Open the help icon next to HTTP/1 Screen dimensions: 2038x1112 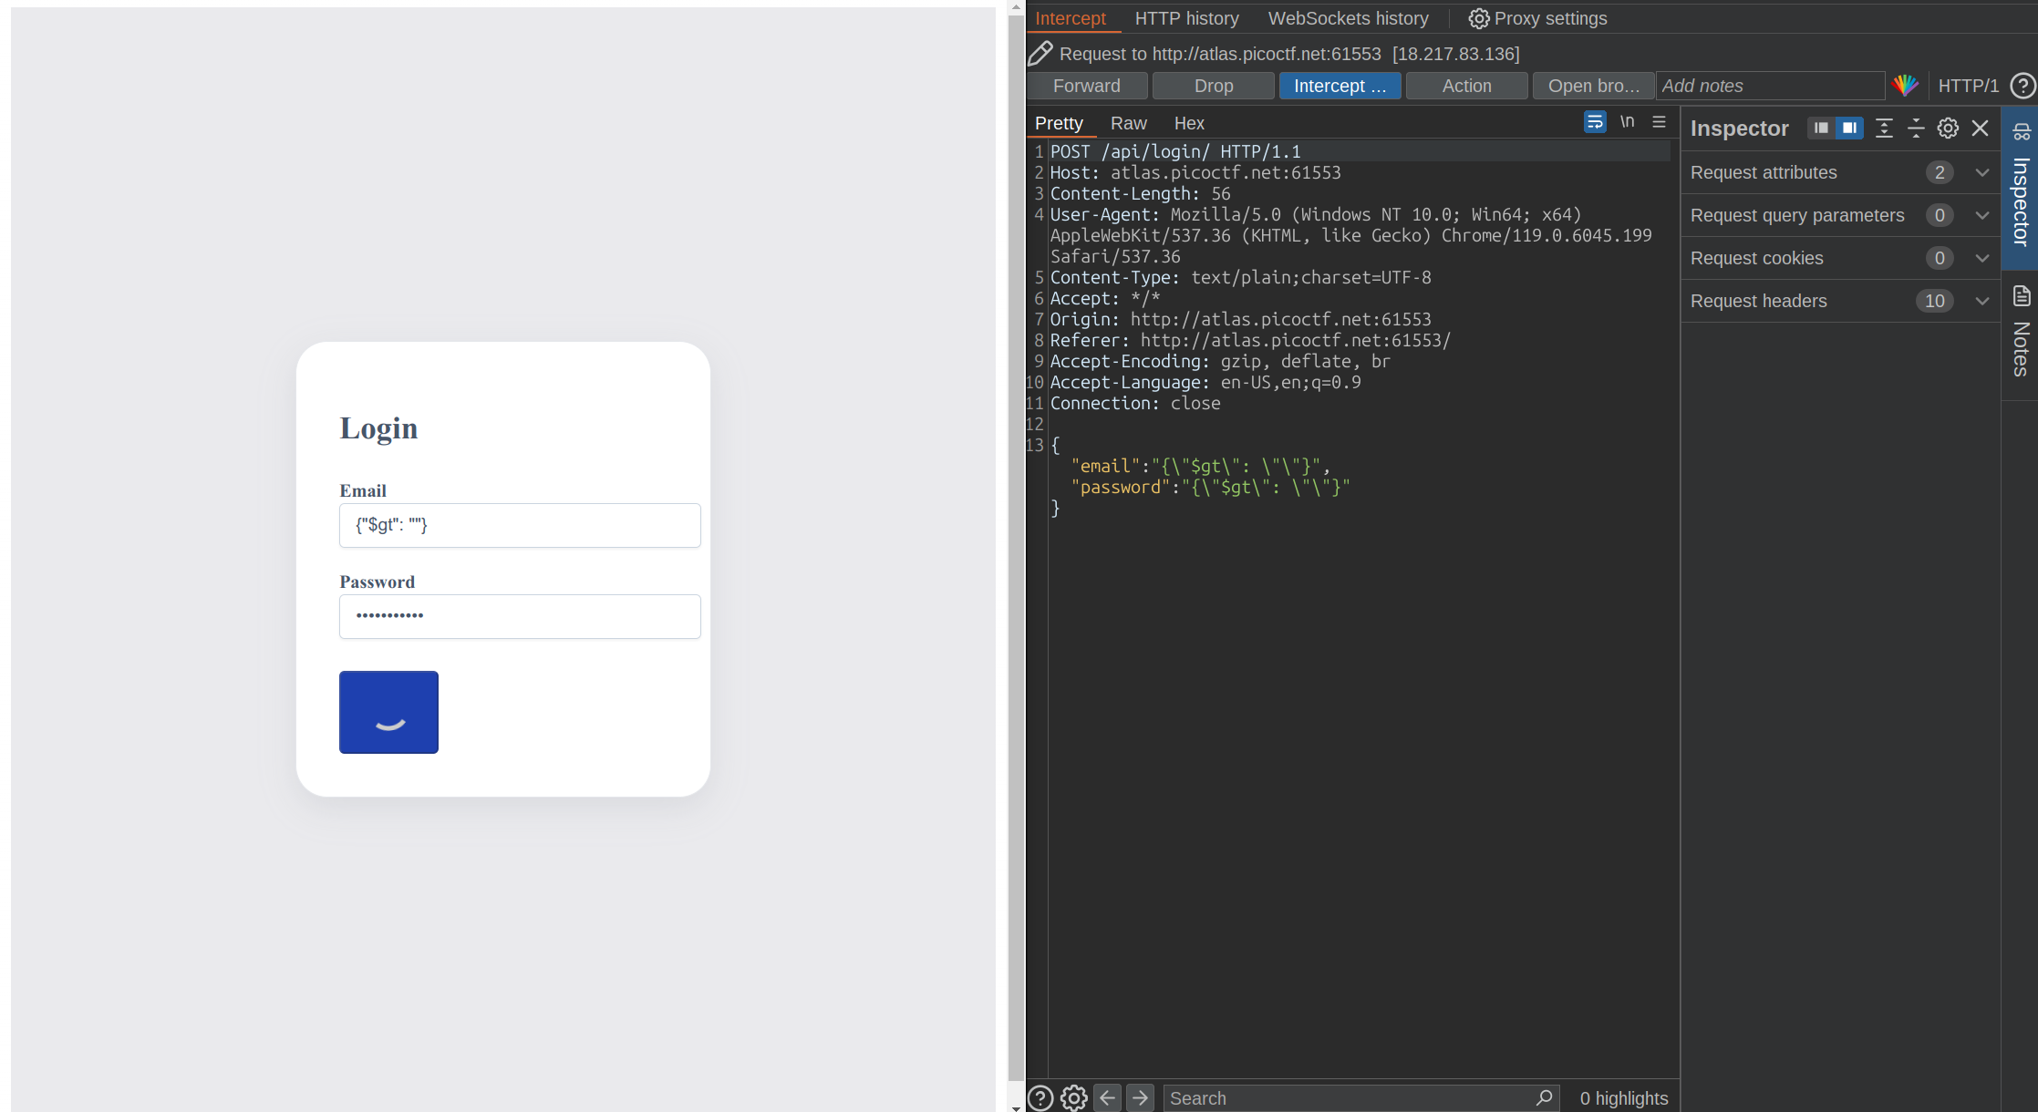pos(2022,86)
